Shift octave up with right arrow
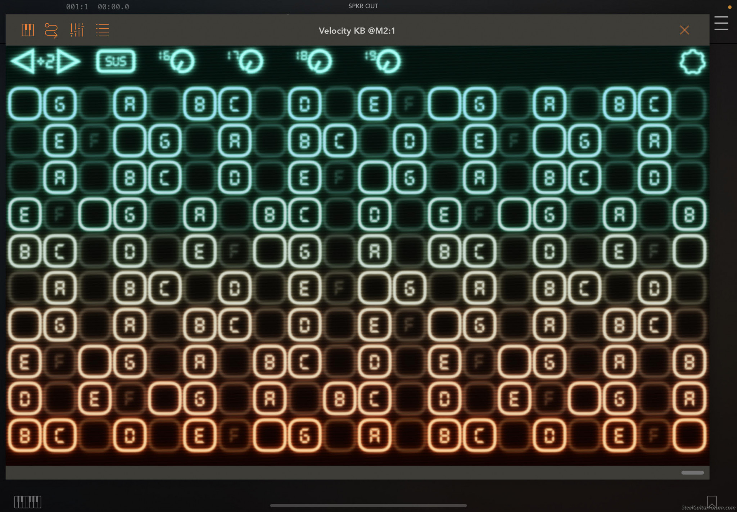Image resolution: width=737 pixels, height=512 pixels. (x=68, y=62)
